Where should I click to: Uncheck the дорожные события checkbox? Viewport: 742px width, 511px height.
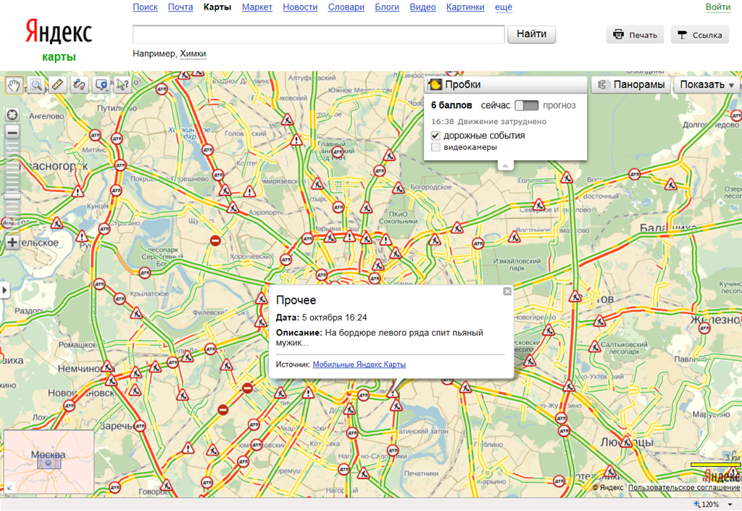[x=435, y=136]
